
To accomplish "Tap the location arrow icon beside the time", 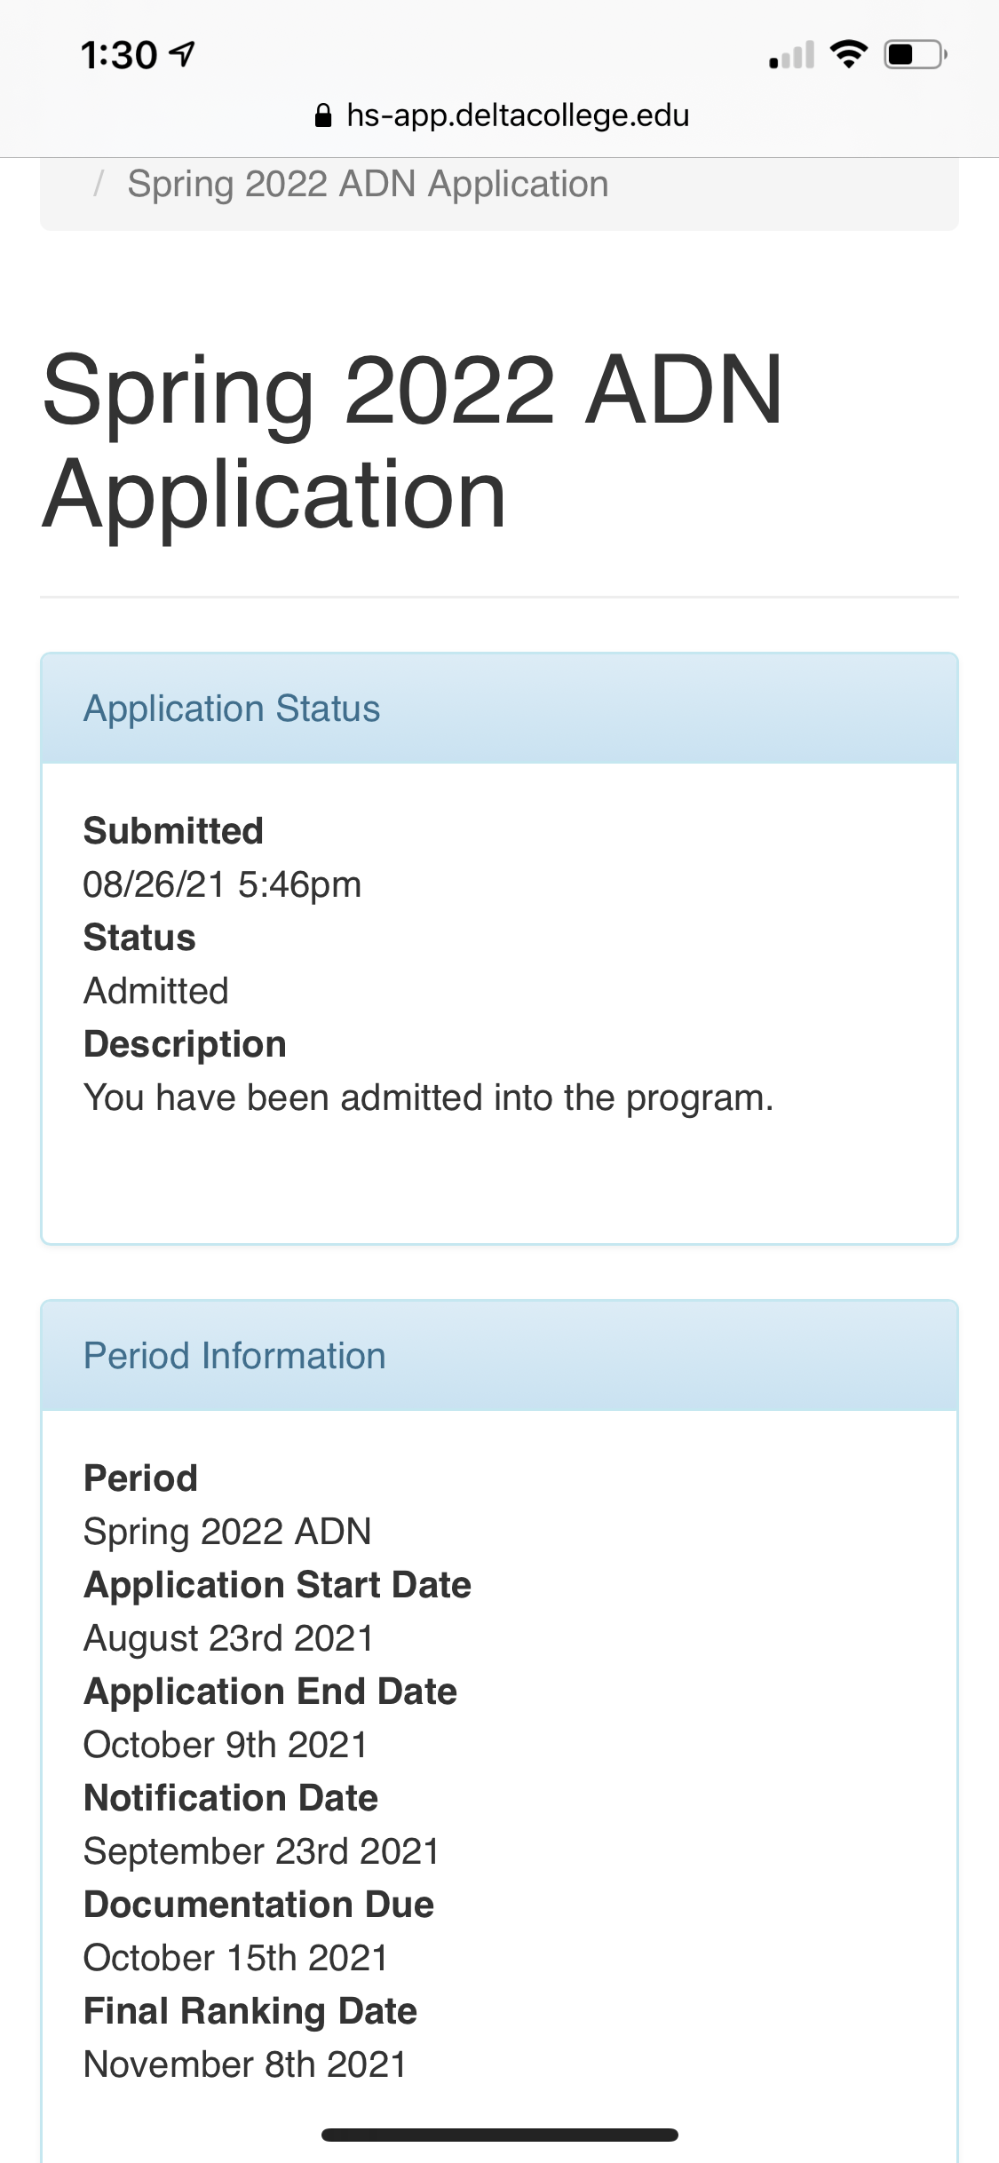I will click(182, 55).
